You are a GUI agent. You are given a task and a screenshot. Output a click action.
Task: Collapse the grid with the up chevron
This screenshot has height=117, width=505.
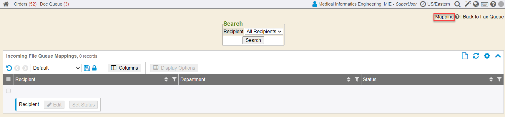coord(498,56)
